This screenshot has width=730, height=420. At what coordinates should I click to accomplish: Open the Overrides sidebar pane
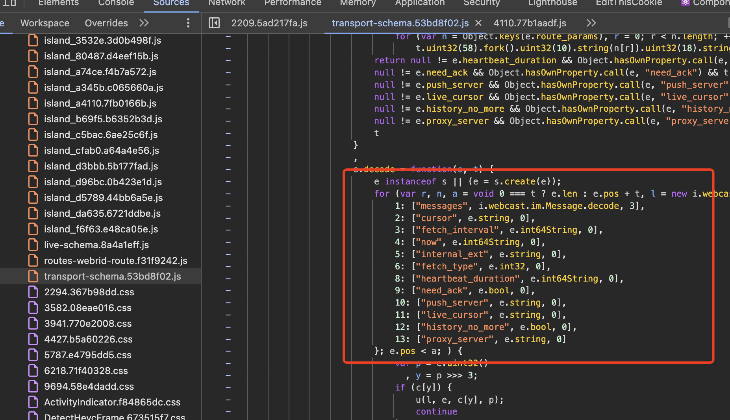click(106, 23)
